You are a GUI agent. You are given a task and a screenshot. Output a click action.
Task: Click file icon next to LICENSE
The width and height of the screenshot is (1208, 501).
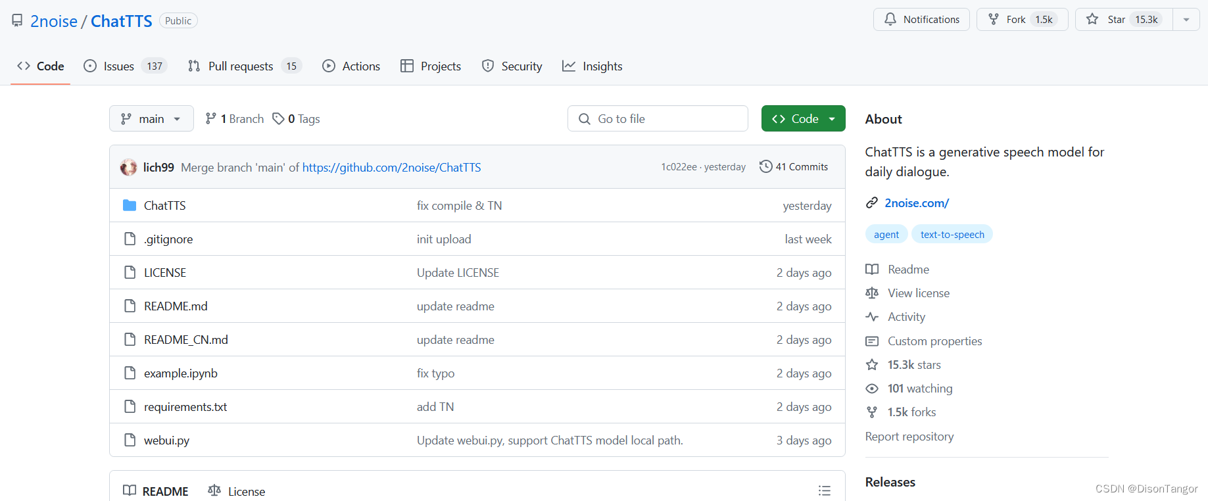[130, 273]
